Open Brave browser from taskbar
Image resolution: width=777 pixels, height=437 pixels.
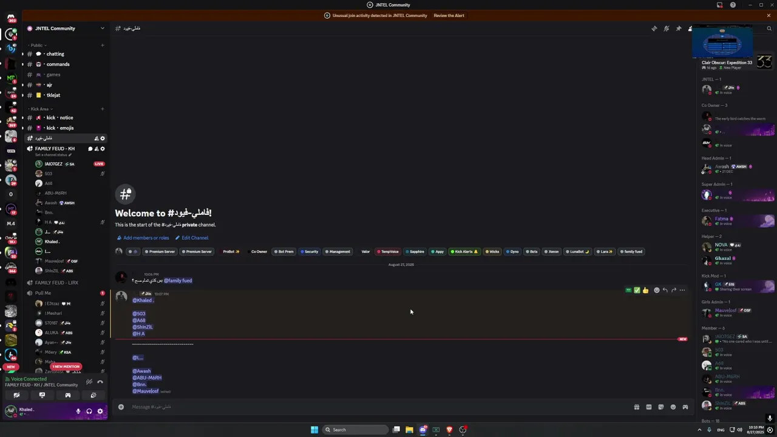pos(449,430)
